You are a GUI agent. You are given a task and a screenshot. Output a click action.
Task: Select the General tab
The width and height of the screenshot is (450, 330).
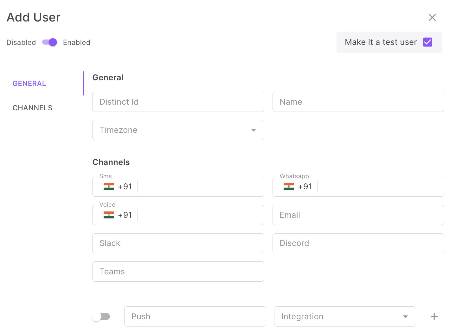click(29, 83)
